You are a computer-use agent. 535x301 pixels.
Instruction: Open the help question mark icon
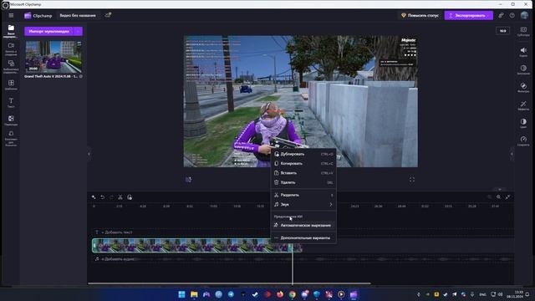coord(512,15)
